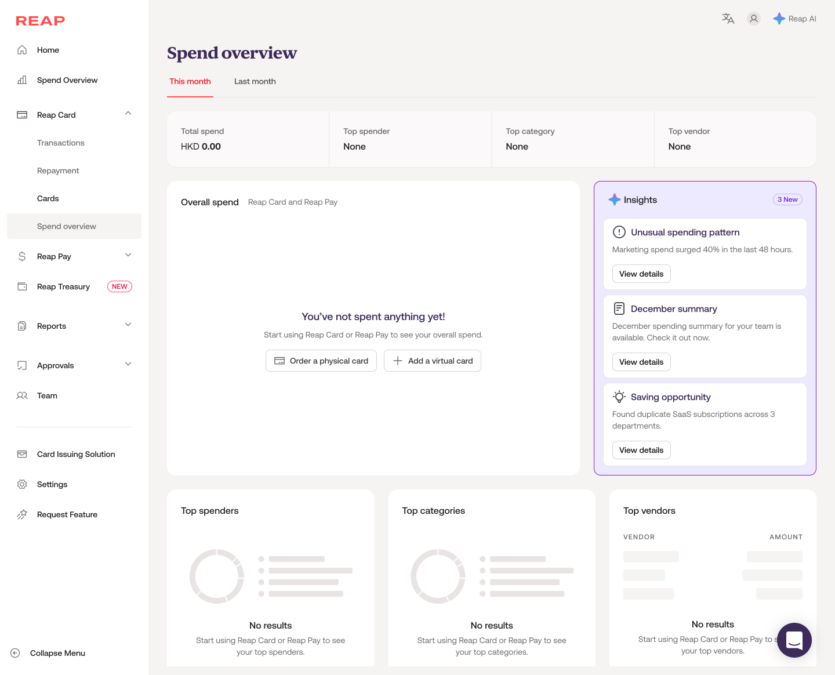
Task: View details for December summary
Action: tap(641, 362)
